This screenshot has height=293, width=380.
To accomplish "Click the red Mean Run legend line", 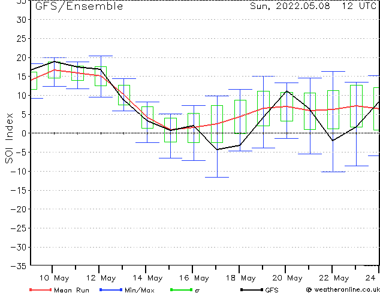I will pos(40,289).
